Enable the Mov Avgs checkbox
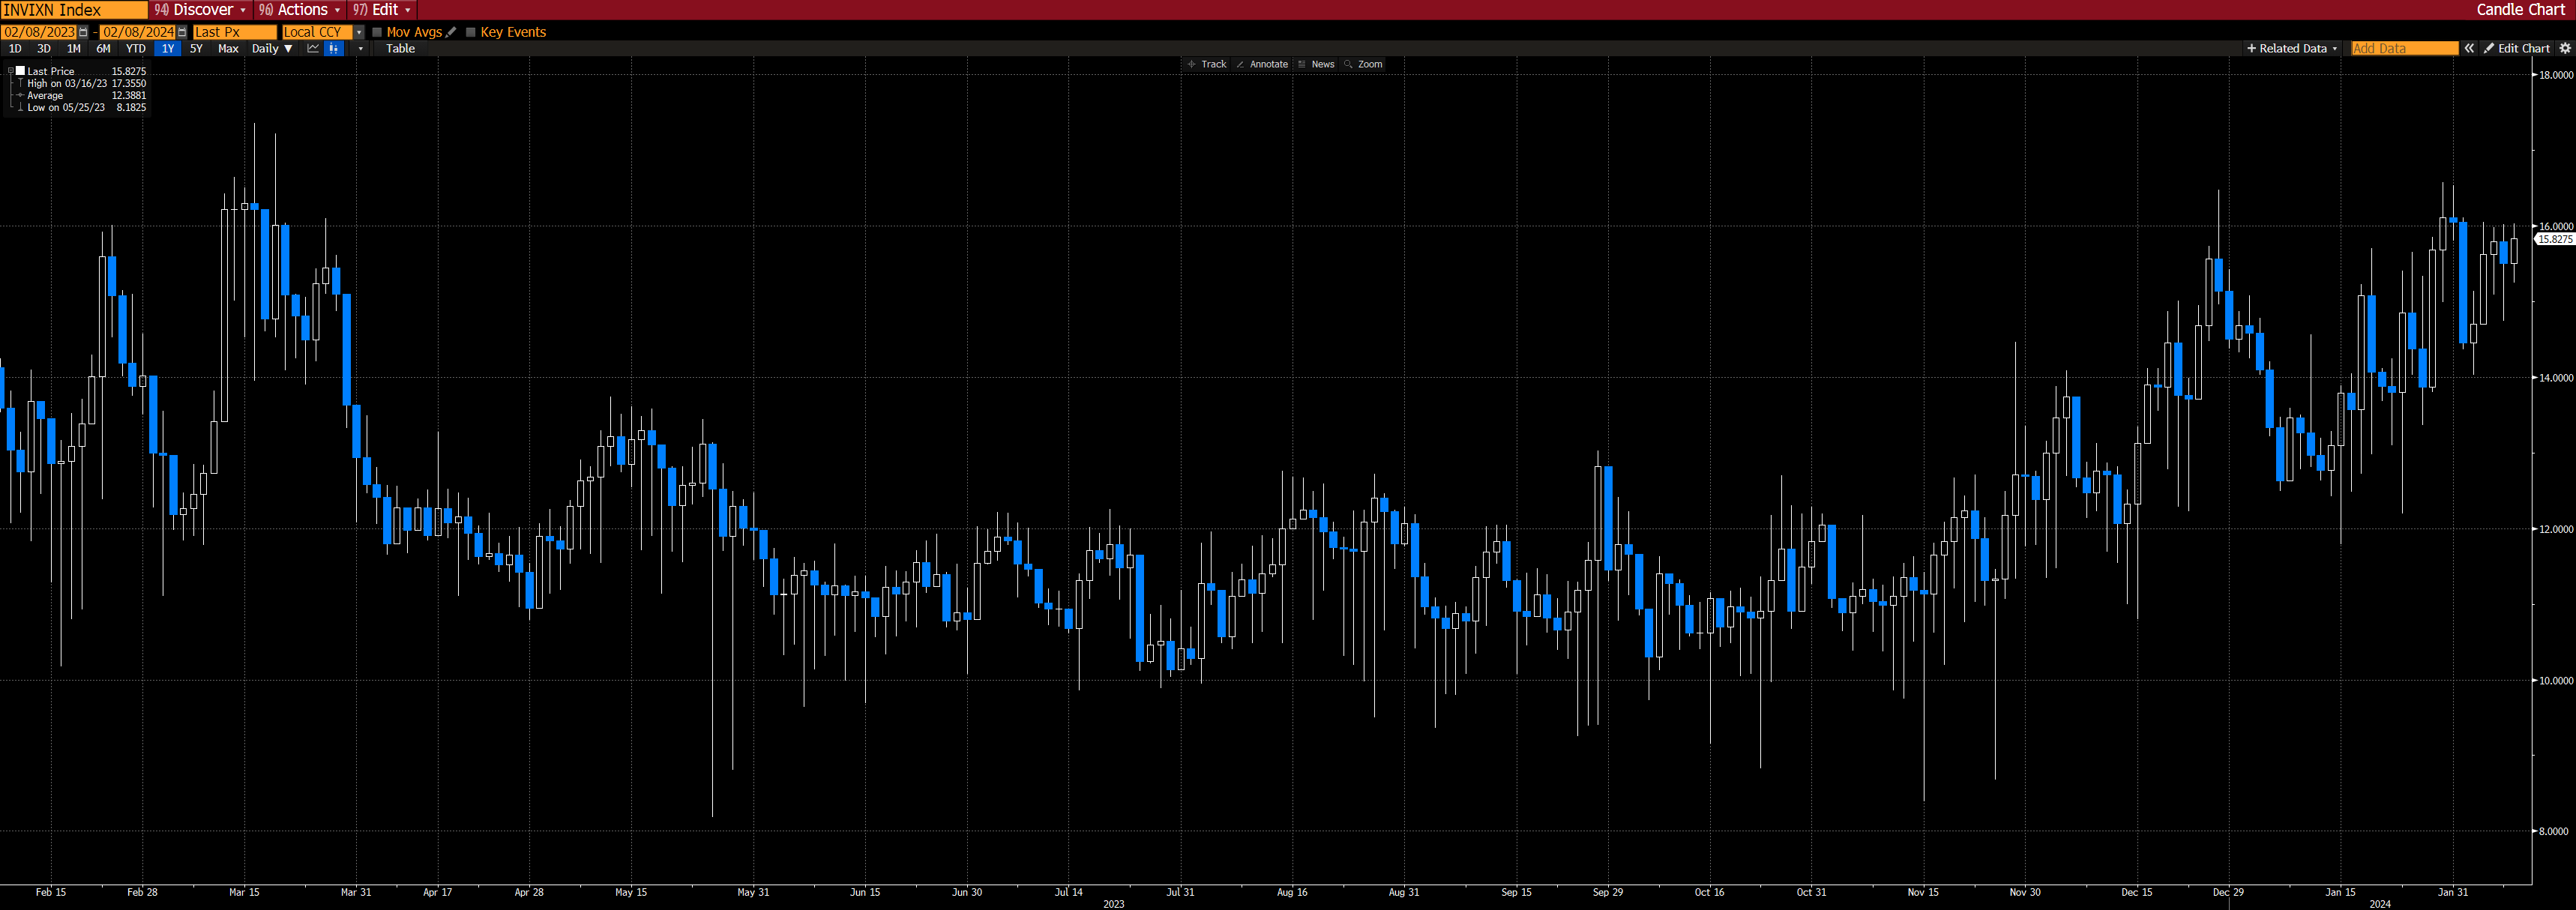The height and width of the screenshot is (910, 2576). point(377,32)
